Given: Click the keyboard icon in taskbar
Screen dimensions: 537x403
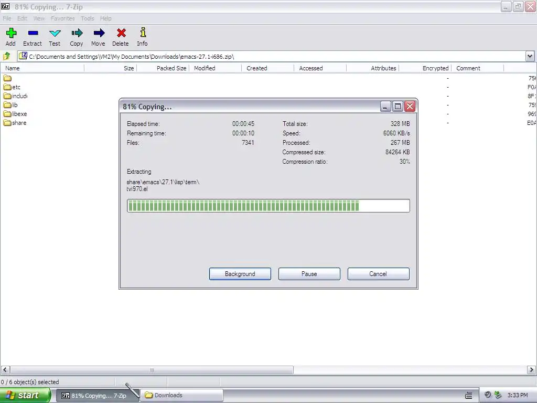Looking at the screenshot, I should click(x=469, y=396).
